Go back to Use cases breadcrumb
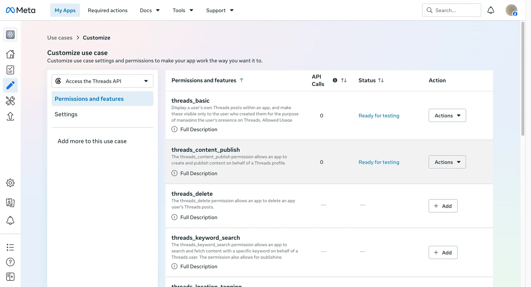Screen dimensions: 531x287 (x=60, y=38)
